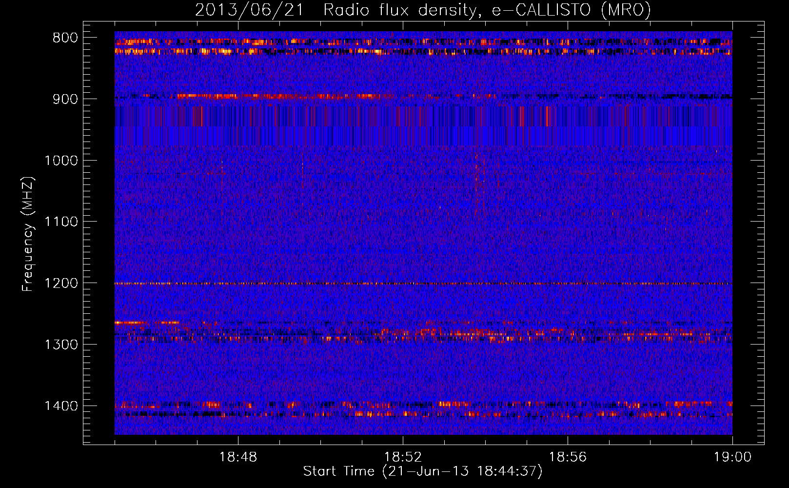Click the 1200 frequency tick label
The width and height of the screenshot is (789, 488).
61,283
